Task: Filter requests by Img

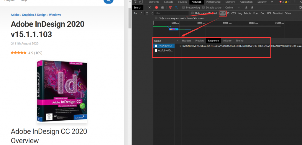Action: click(240, 13)
